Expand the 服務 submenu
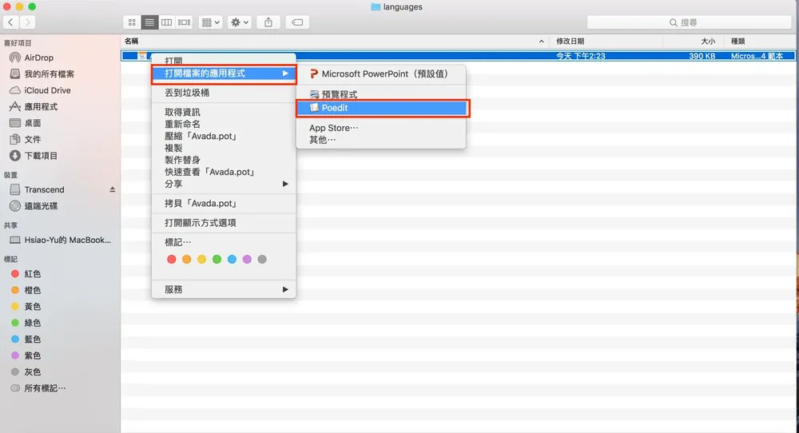Image resolution: width=799 pixels, height=433 pixels. pos(224,289)
